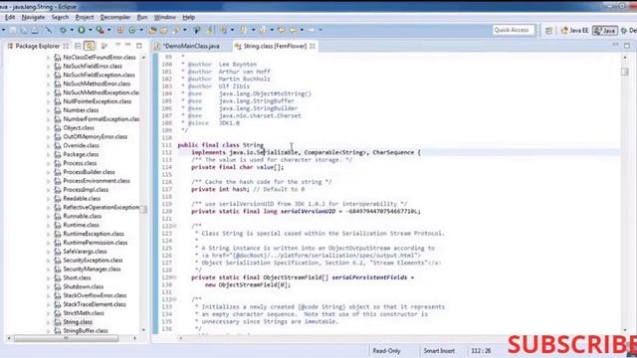Select SecurityManager.class in the tree

(x=92, y=269)
